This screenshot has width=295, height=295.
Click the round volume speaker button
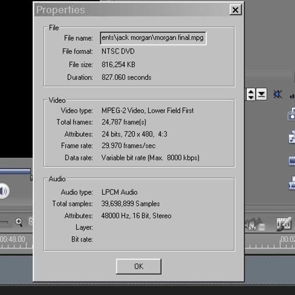(x=4, y=191)
